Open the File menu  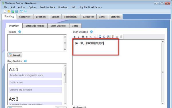click(x=5, y=7)
